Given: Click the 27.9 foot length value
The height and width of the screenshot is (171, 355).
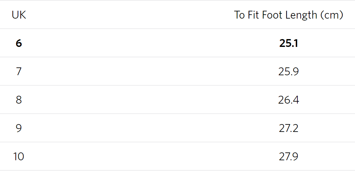Looking at the screenshot, I should 288,157.
